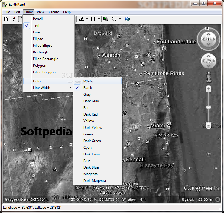The height and width of the screenshot is (213, 224).
Task: Pick Red color option
Action: point(98,108)
